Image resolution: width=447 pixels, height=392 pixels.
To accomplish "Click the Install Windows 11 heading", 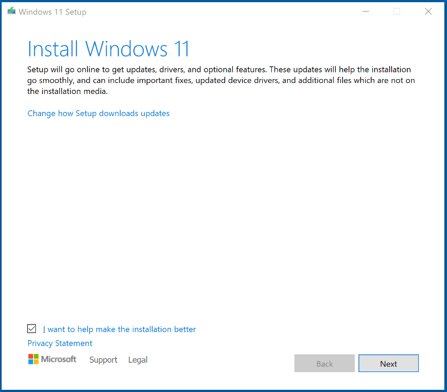I will 108,49.
